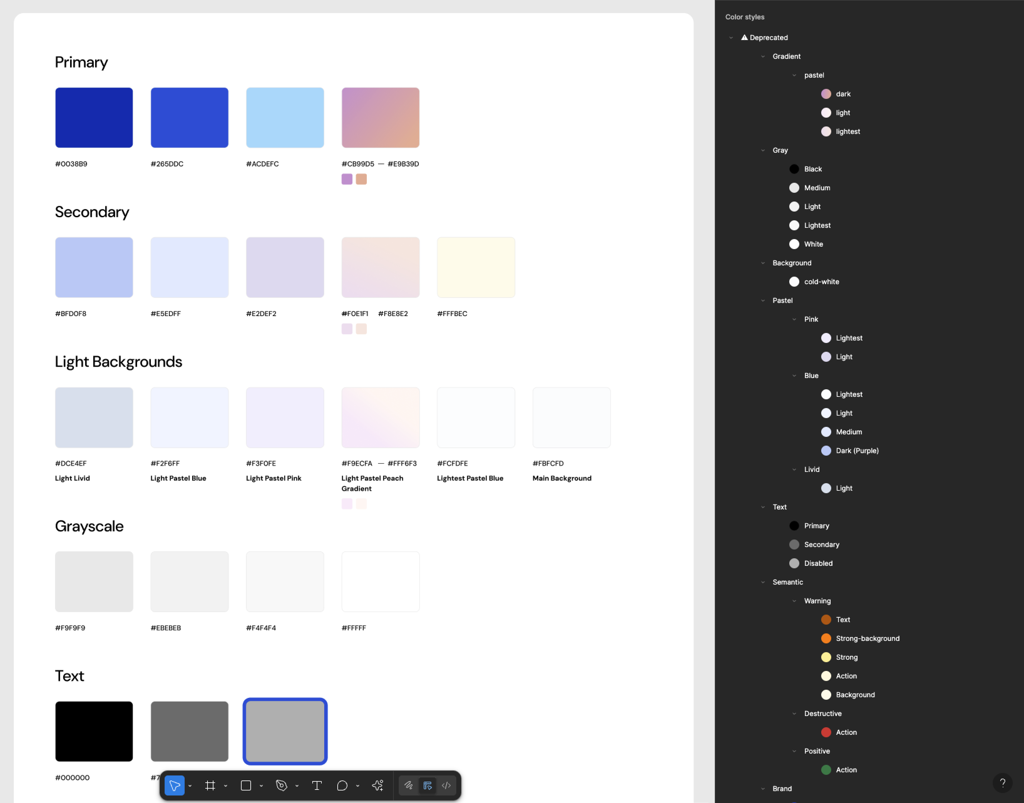Click the help question mark icon
Image resolution: width=1024 pixels, height=803 pixels.
click(x=1003, y=783)
